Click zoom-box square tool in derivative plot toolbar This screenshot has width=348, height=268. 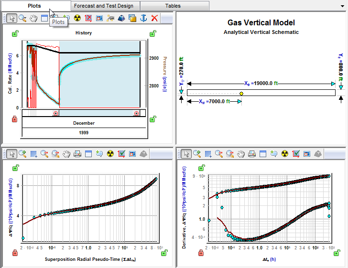(x=208, y=153)
